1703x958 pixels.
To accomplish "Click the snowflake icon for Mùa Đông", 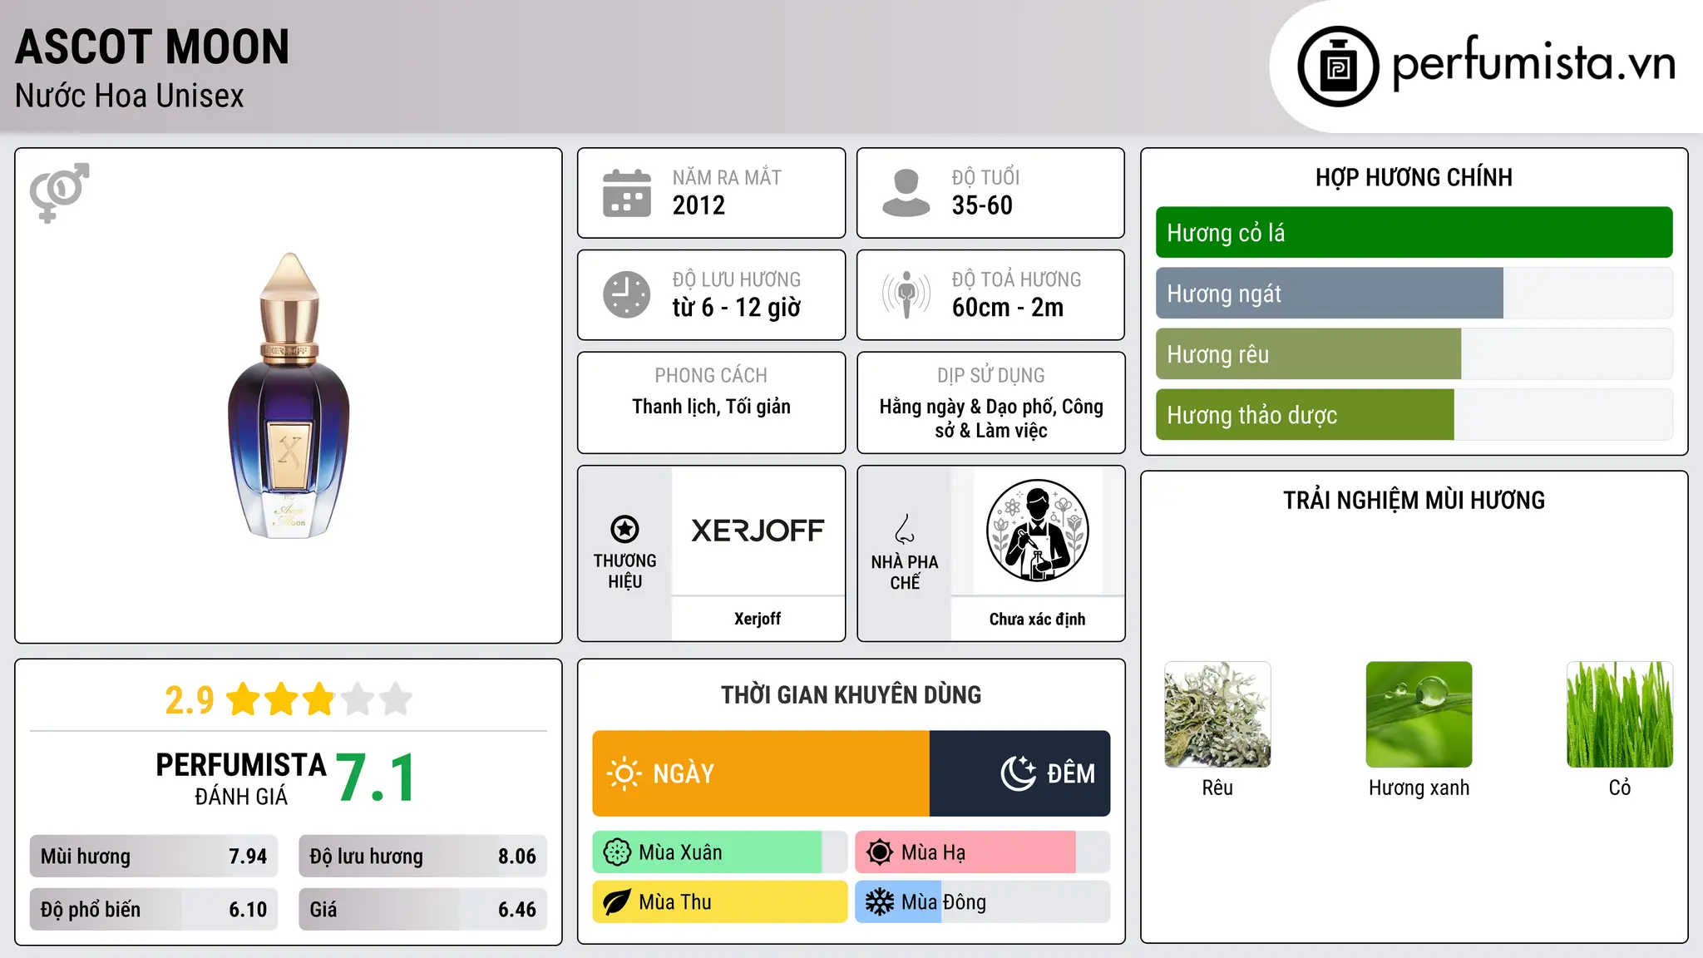I will pyautogui.click(x=880, y=902).
